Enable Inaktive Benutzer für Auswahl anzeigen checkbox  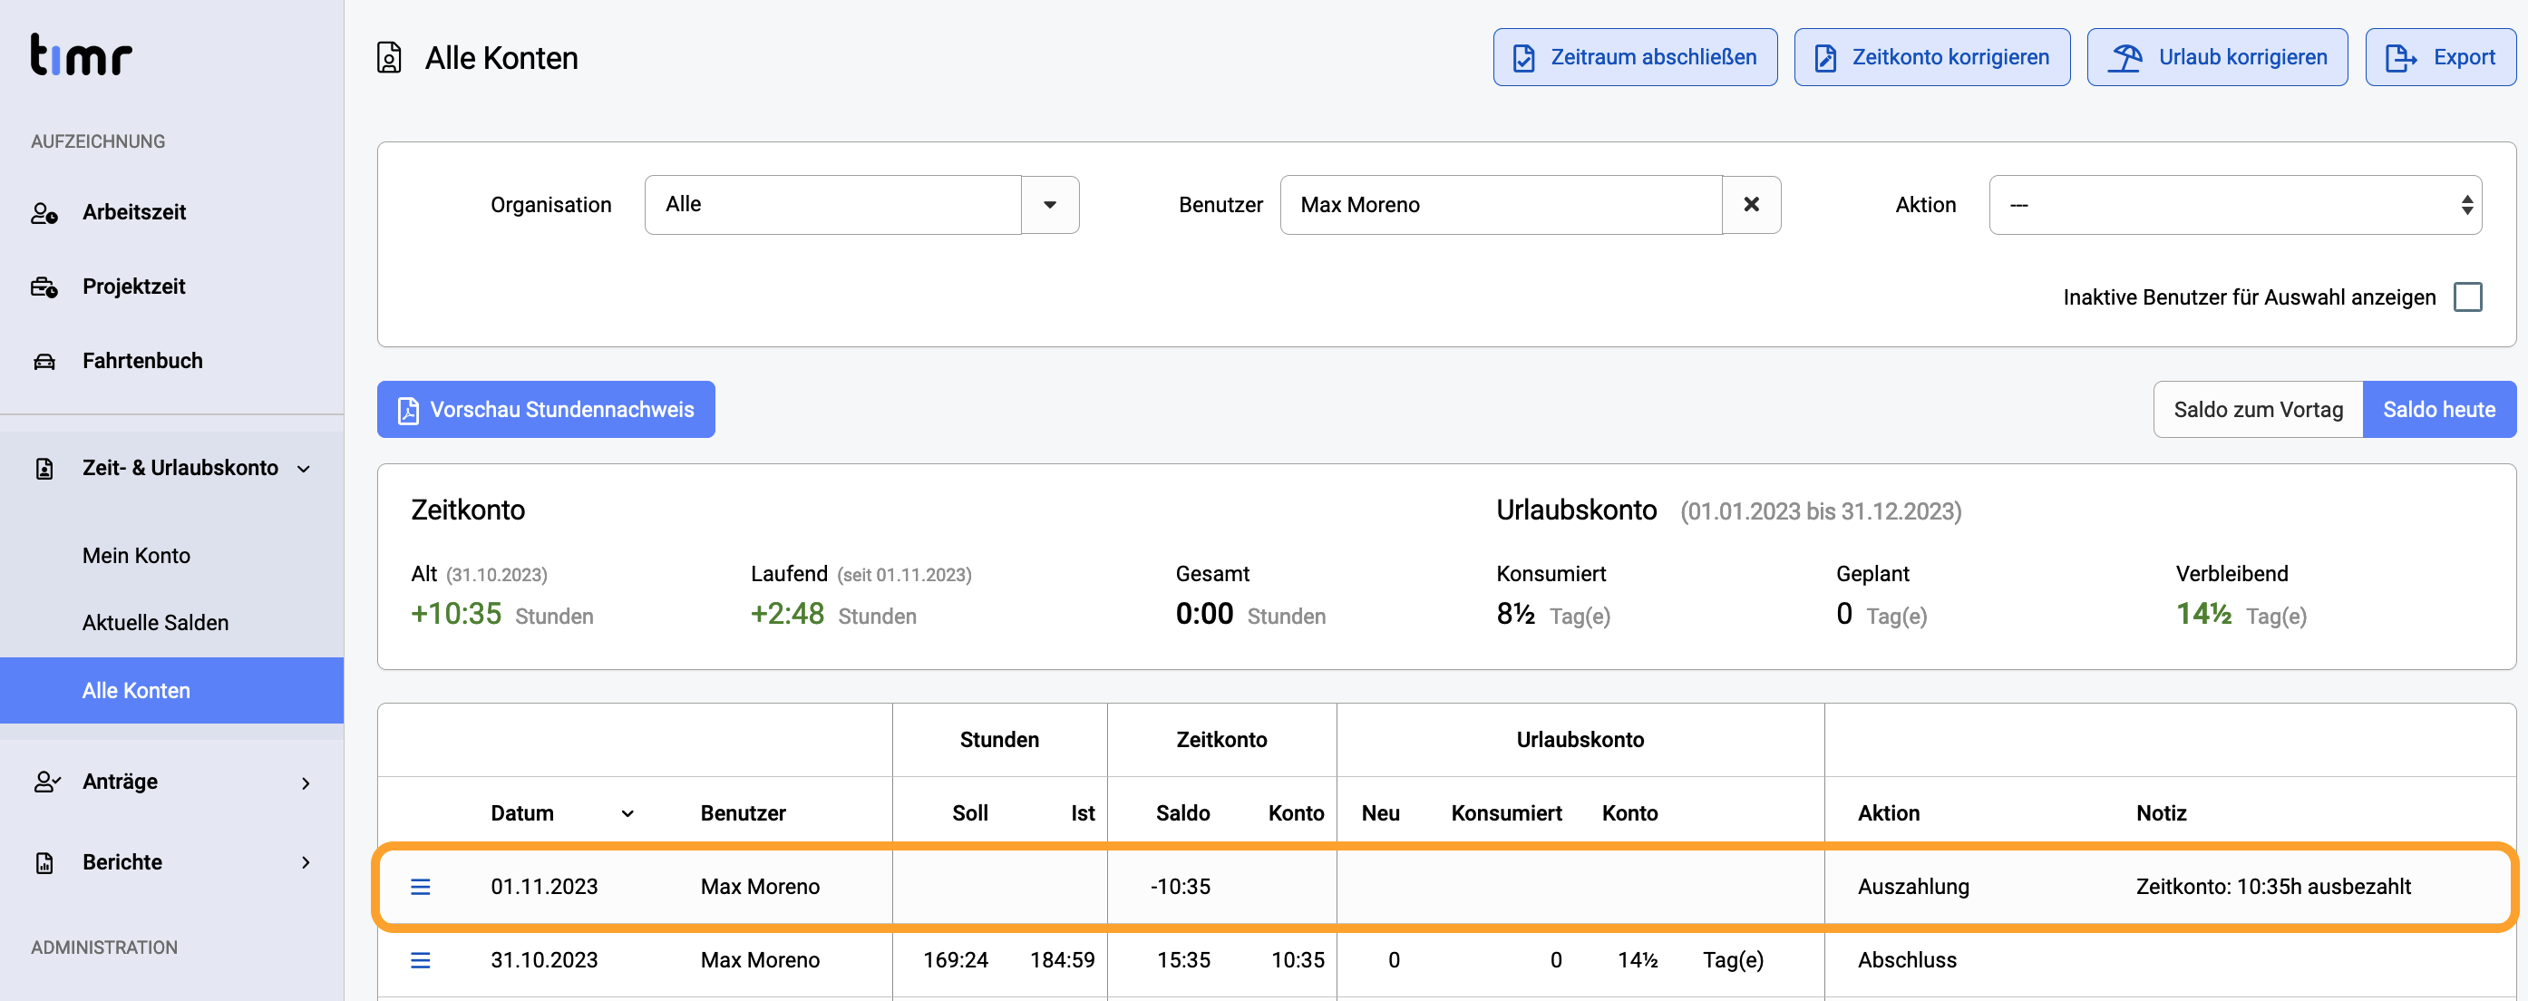pyautogui.click(x=2467, y=297)
